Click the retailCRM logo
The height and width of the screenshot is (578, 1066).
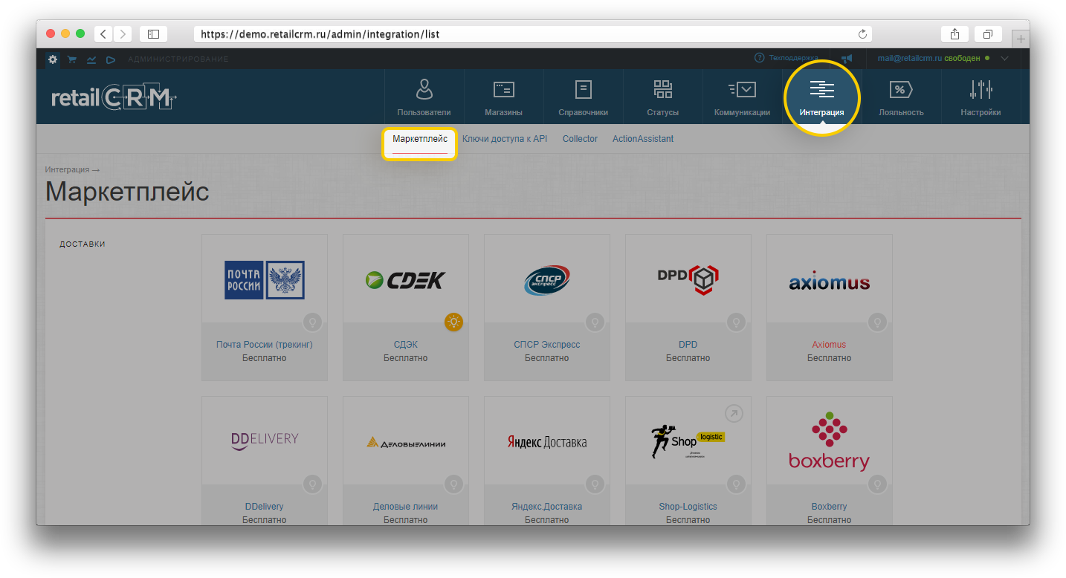114,97
